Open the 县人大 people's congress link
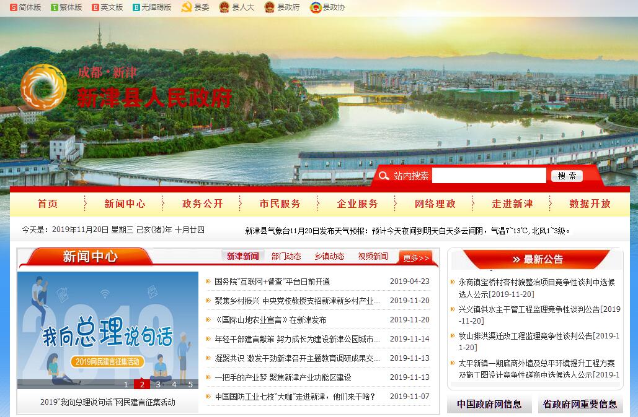This screenshot has height=417, width=638. click(x=237, y=7)
